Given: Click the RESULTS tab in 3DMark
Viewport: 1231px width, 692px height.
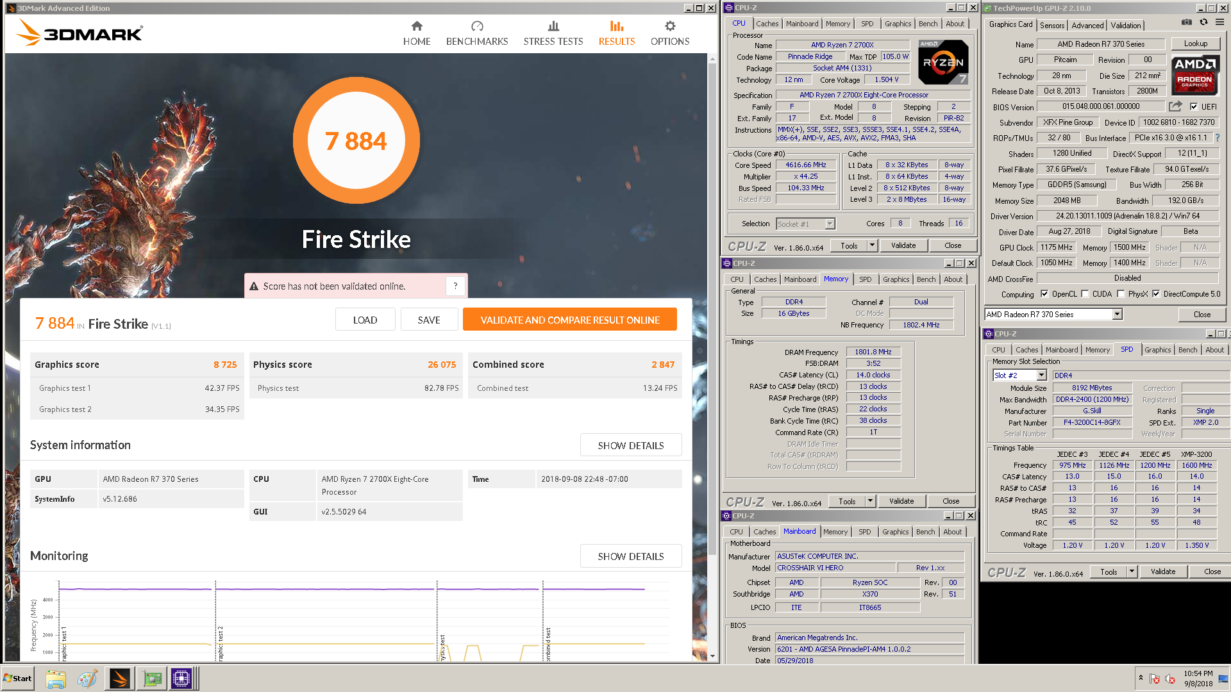Looking at the screenshot, I should pyautogui.click(x=617, y=33).
